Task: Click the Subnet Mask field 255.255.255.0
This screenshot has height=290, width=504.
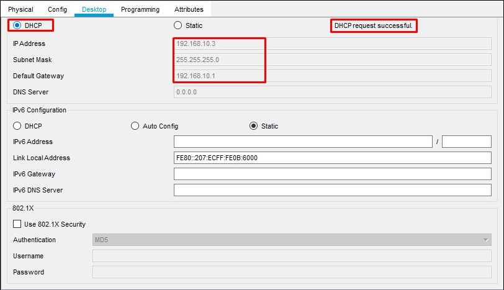Action: 332,60
